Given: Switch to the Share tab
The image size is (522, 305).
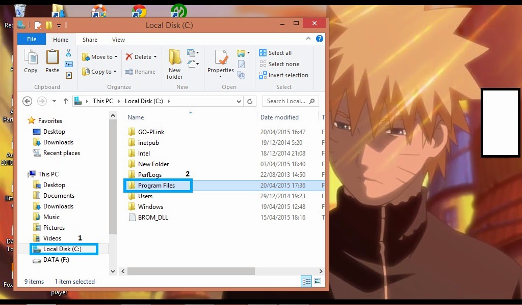Looking at the screenshot, I should (x=90, y=39).
